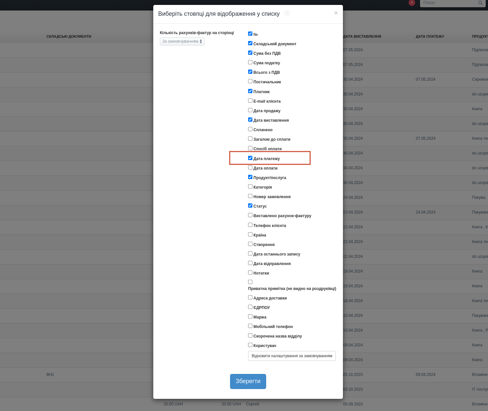The image size is (488, 411).
Task: Disable the Статус column checkbox
Action: [x=250, y=206]
